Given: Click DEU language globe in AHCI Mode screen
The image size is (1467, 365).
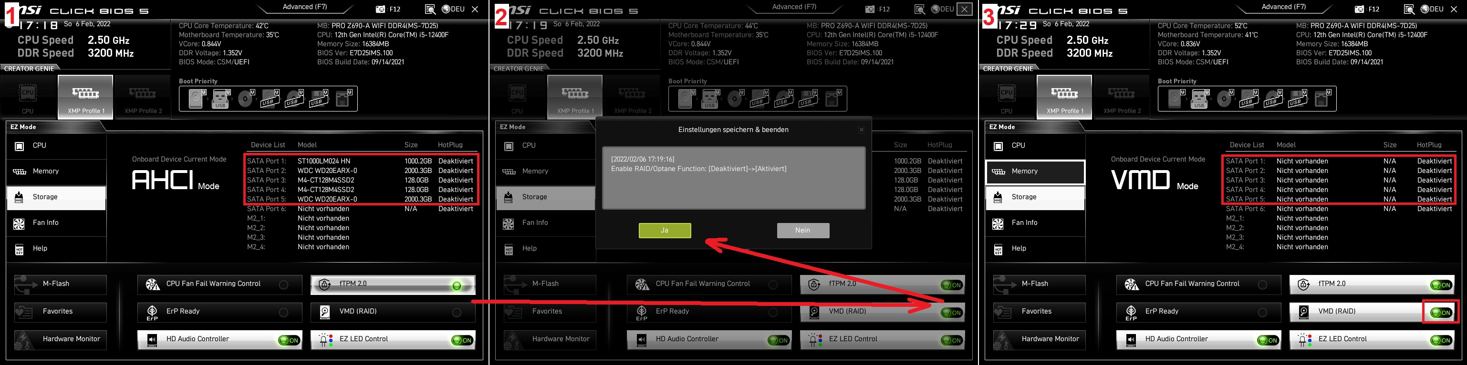Looking at the screenshot, I should coord(447,9).
